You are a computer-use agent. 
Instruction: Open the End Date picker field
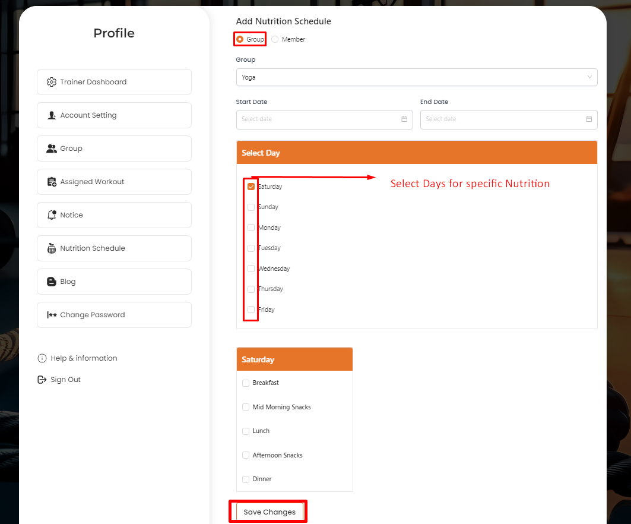point(508,119)
